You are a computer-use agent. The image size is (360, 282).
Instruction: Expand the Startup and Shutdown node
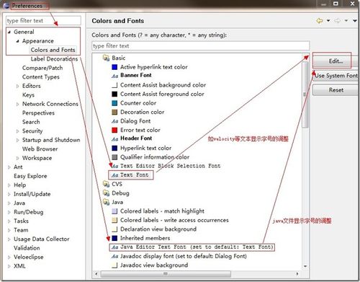[17, 140]
